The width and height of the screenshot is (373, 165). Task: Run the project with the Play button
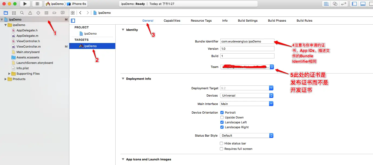click(25, 4)
